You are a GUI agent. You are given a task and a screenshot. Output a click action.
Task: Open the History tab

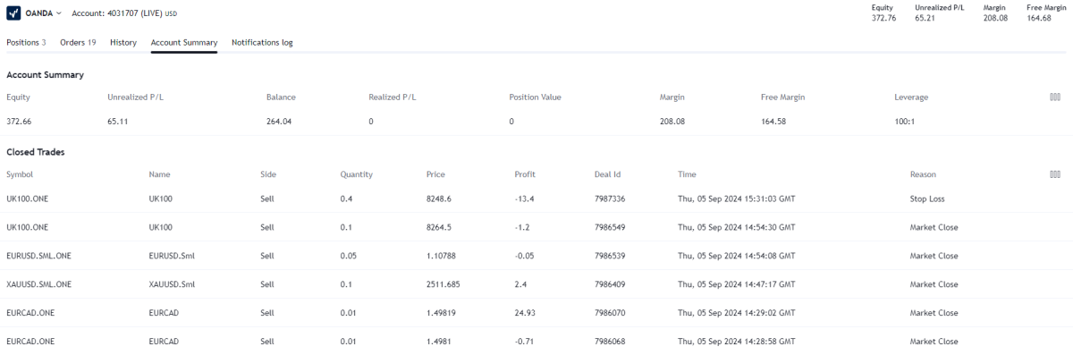point(123,42)
